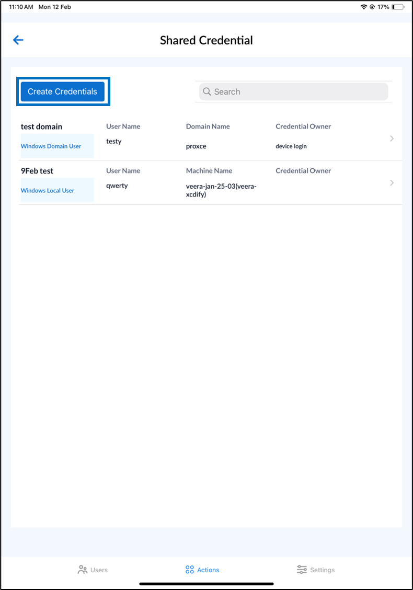Click Credential Owner label in test domain row
This screenshot has width=413, height=590.
click(303, 126)
